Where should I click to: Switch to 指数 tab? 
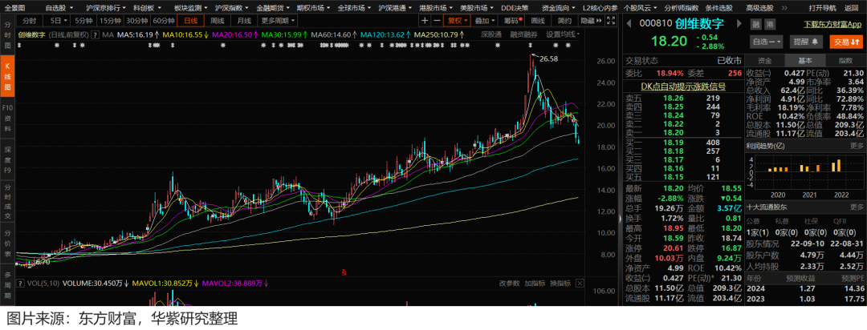pos(845,60)
